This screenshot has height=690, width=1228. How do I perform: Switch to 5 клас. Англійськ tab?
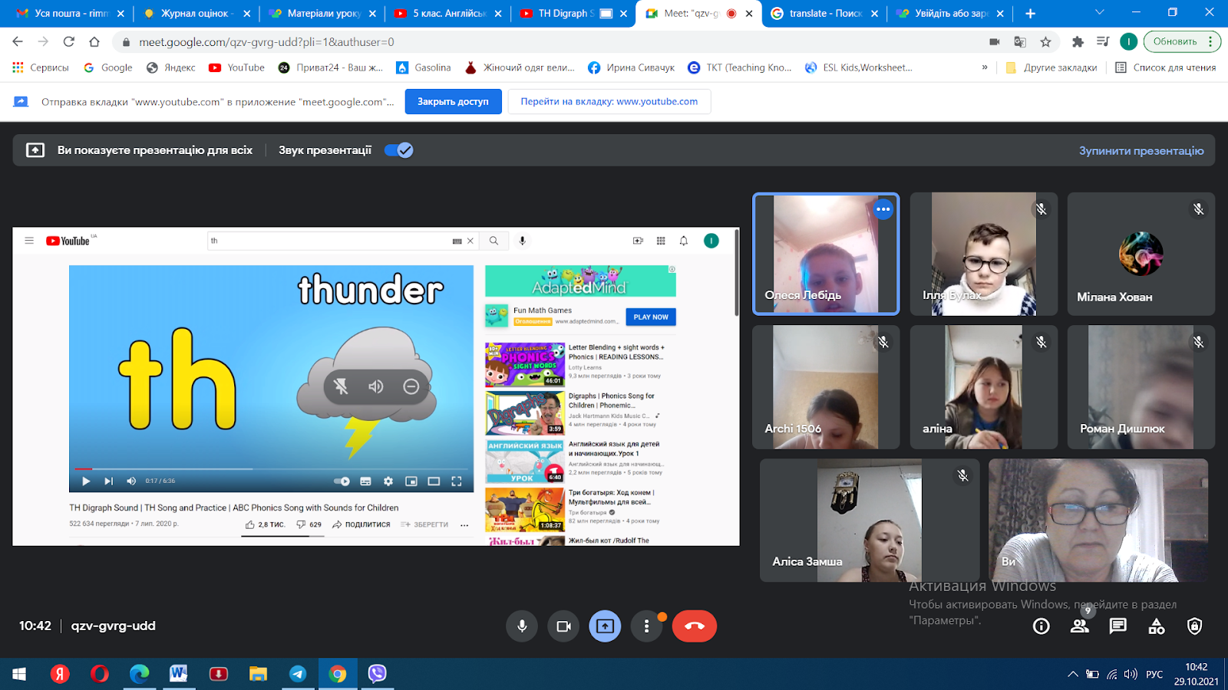(450, 13)
